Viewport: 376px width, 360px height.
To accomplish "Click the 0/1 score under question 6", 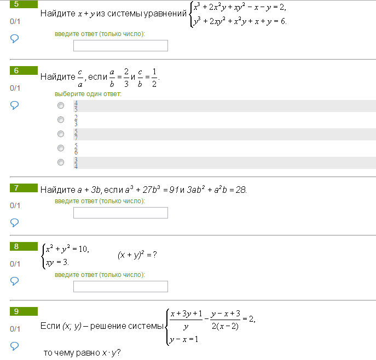I will tap(15, 88).
